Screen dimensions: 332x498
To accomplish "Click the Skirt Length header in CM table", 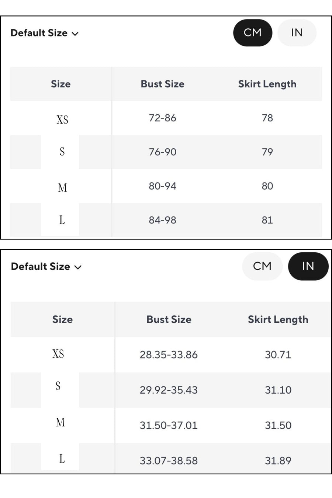I will [x=267, y=84].
